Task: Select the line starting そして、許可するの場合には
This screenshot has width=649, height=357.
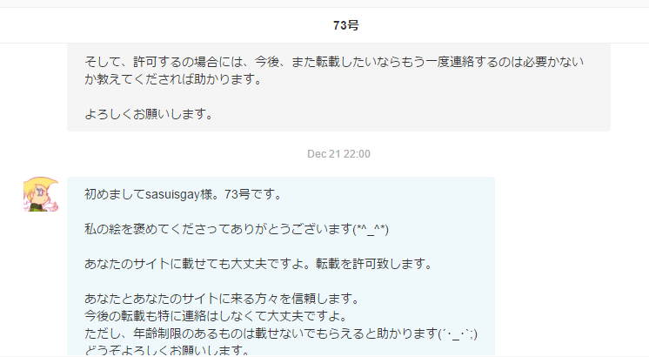Action: pyautogui.click(x=334, y=62)
